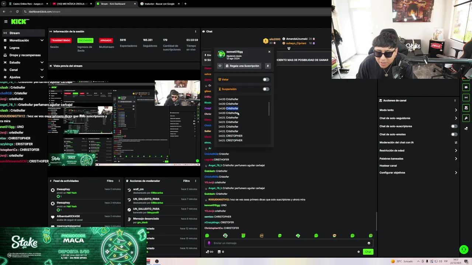Open the hamburger menu next to Kick logo

tap(6, 22)
